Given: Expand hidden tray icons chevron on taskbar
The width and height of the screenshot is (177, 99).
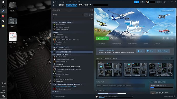Looking at the screenshot, I should (x=5, y=81).
